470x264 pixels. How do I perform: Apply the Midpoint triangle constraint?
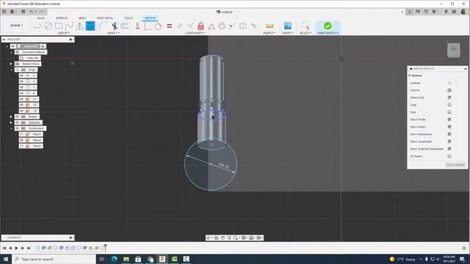click(x=211, y=26)
